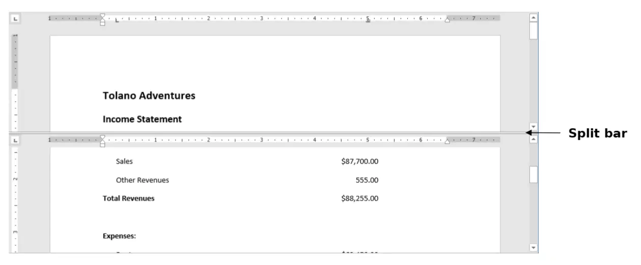This screenshot has width=641, height=265.
Task: Select the left indent box on lower ruler
Action: coord(102,145)
